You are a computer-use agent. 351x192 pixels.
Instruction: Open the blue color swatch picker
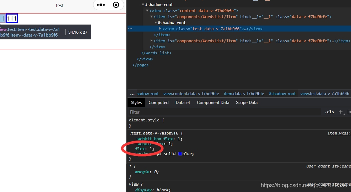click(x=180, y=154)
